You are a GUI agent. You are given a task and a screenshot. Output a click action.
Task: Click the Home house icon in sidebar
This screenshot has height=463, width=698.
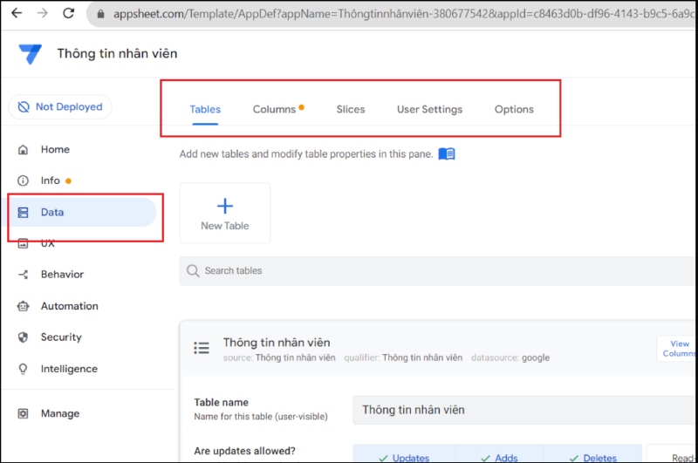click(x=23, y=149)
